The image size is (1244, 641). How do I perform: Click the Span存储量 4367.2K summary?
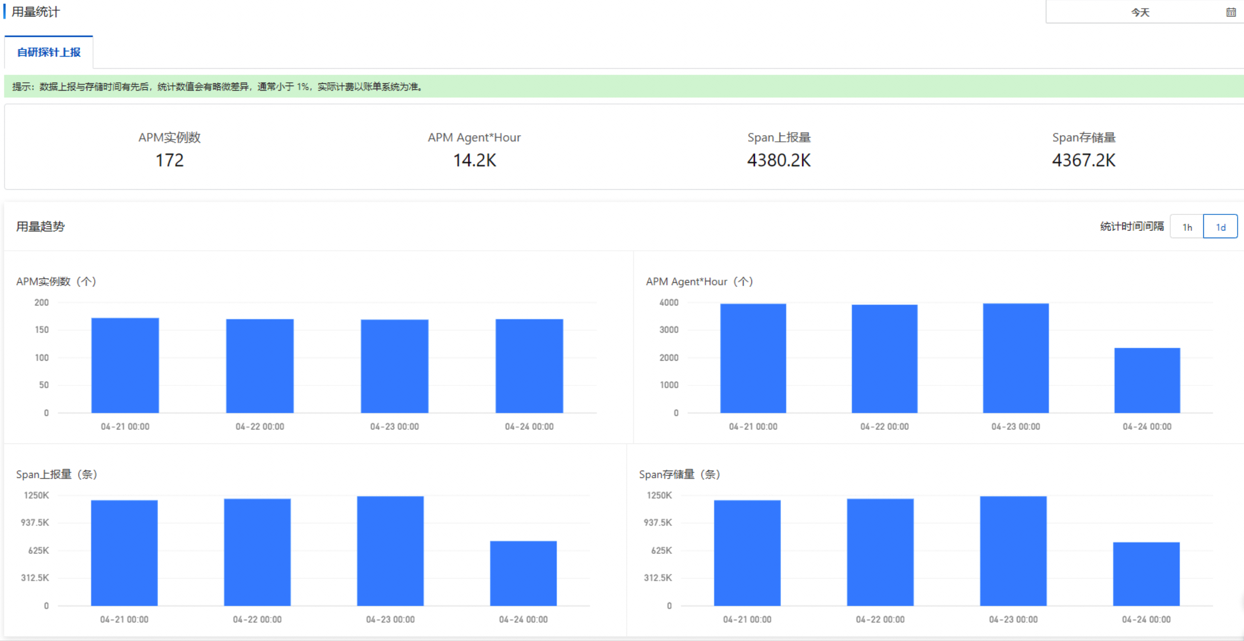click(1084, 160)
